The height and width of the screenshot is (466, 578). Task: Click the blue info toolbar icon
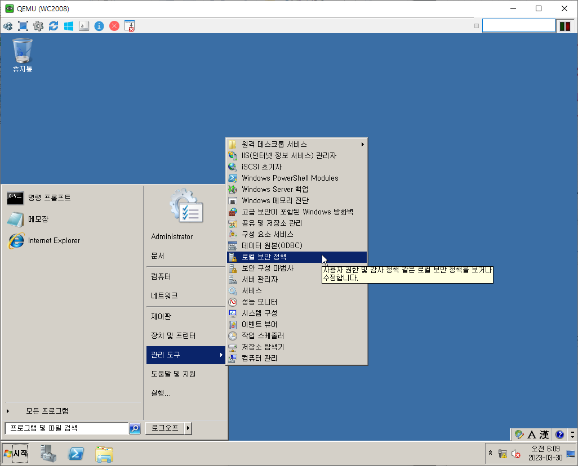tap(99, 26)
